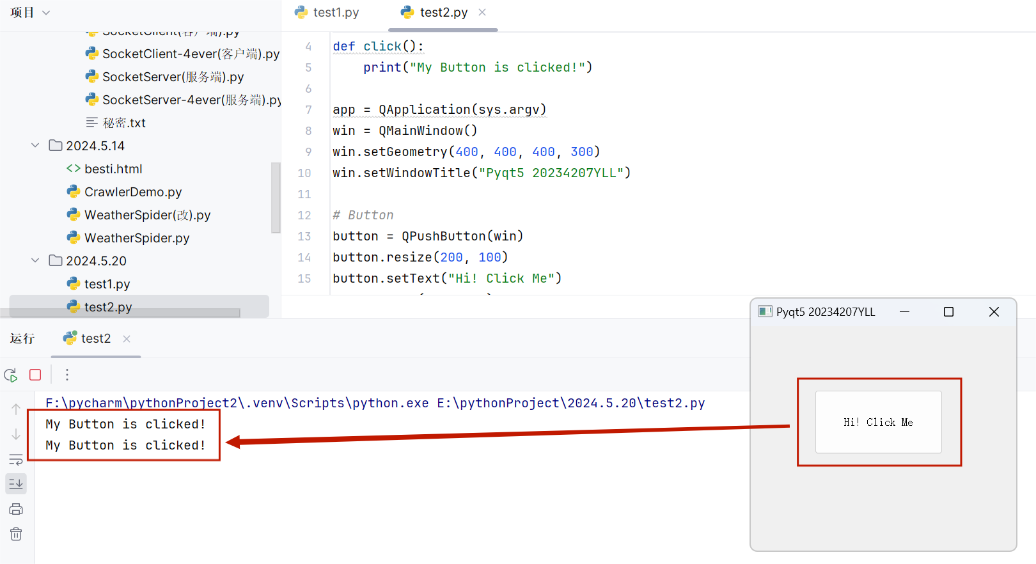
Task: Open CrawlerDemo.py in project tree
Action: point(124,192)
